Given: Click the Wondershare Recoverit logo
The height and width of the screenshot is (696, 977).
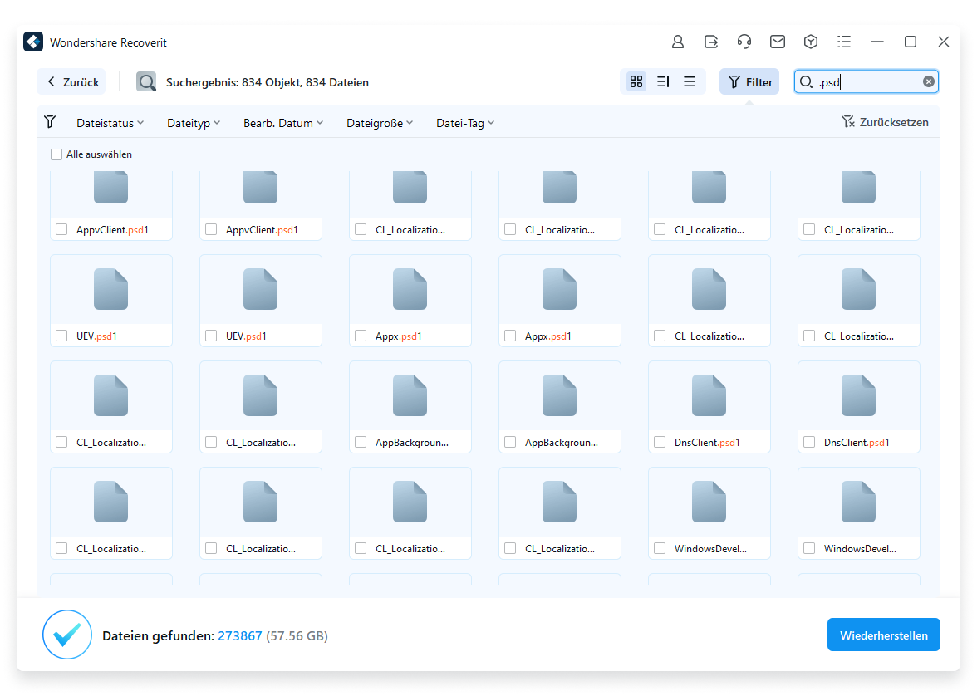Looking at the screenshot, I should (33, 42).
